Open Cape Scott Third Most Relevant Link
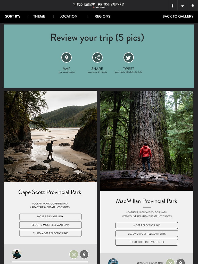This screenshot has width=198, height=264. click(x=50, y=233)
